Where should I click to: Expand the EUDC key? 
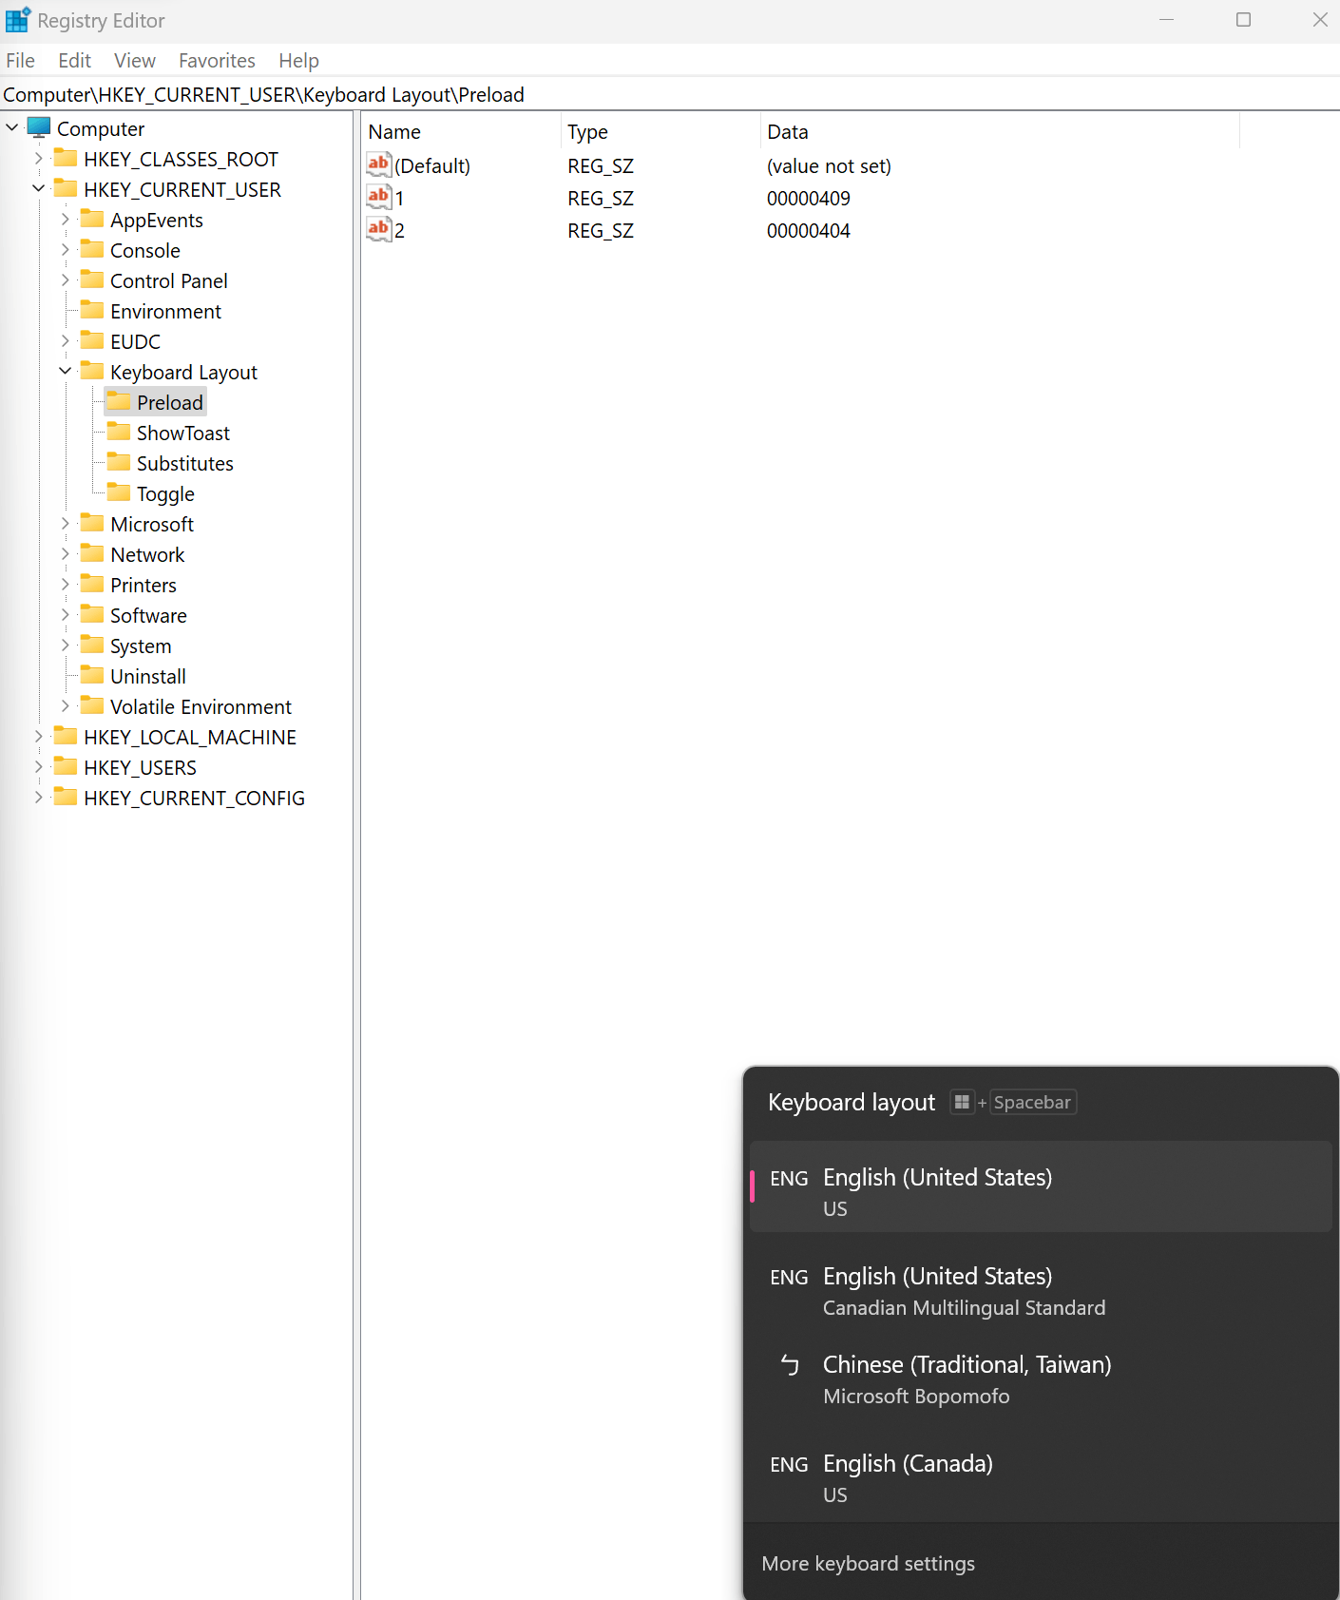point(66,341)
